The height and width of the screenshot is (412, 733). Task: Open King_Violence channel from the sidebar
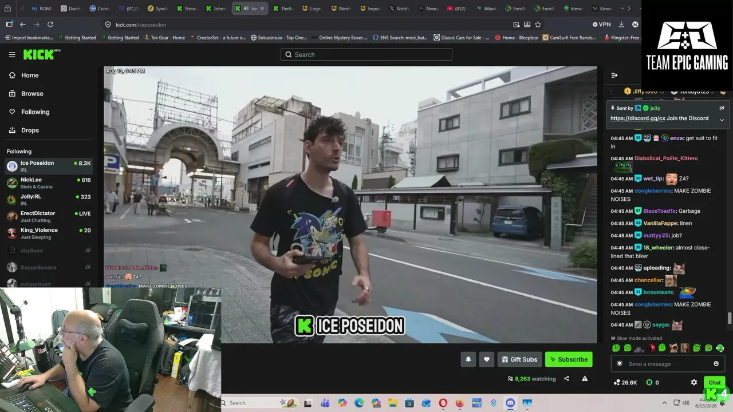tap(49, 233)
